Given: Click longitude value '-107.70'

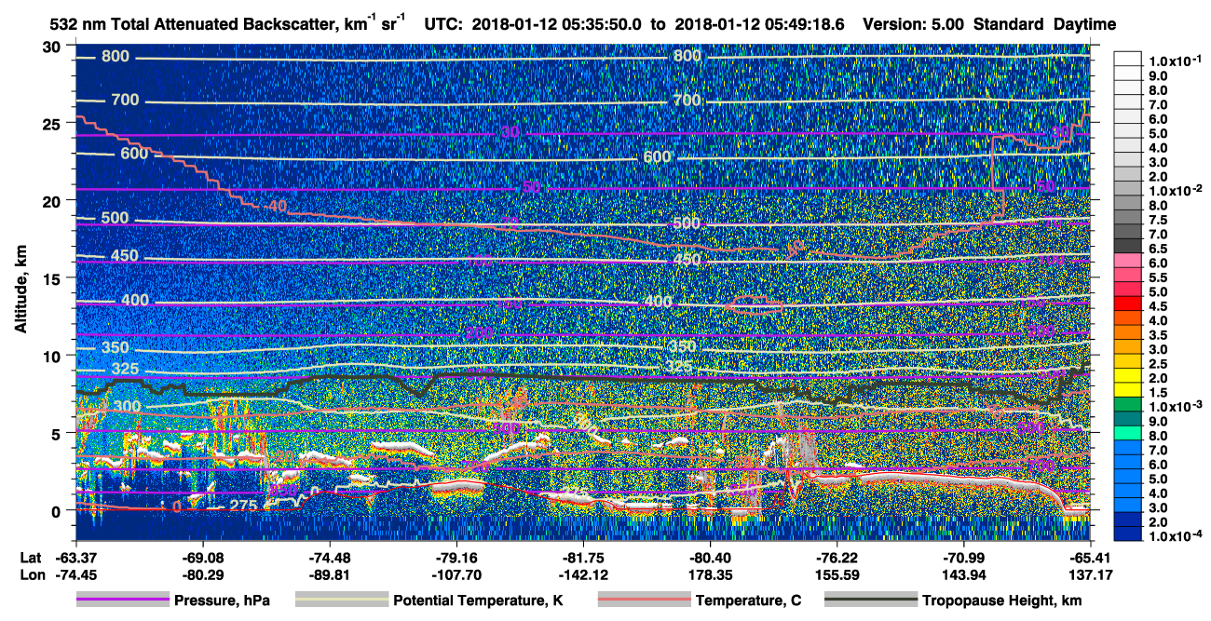Looking at the screenshot, I should pyautogui.click(x=456, y=574).
